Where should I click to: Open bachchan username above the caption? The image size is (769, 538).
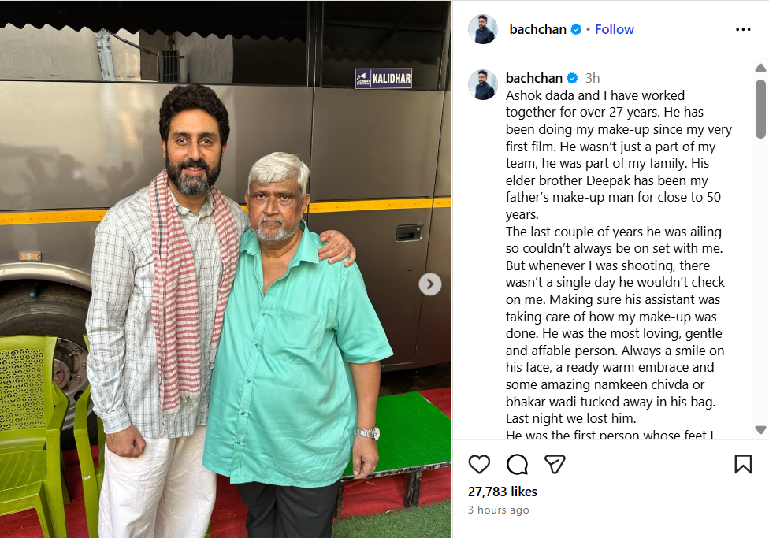(x=534, y=78)
